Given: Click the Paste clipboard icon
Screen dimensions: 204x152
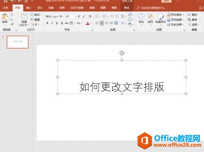Looking at the screenshot, I should (x=5, y=17).
